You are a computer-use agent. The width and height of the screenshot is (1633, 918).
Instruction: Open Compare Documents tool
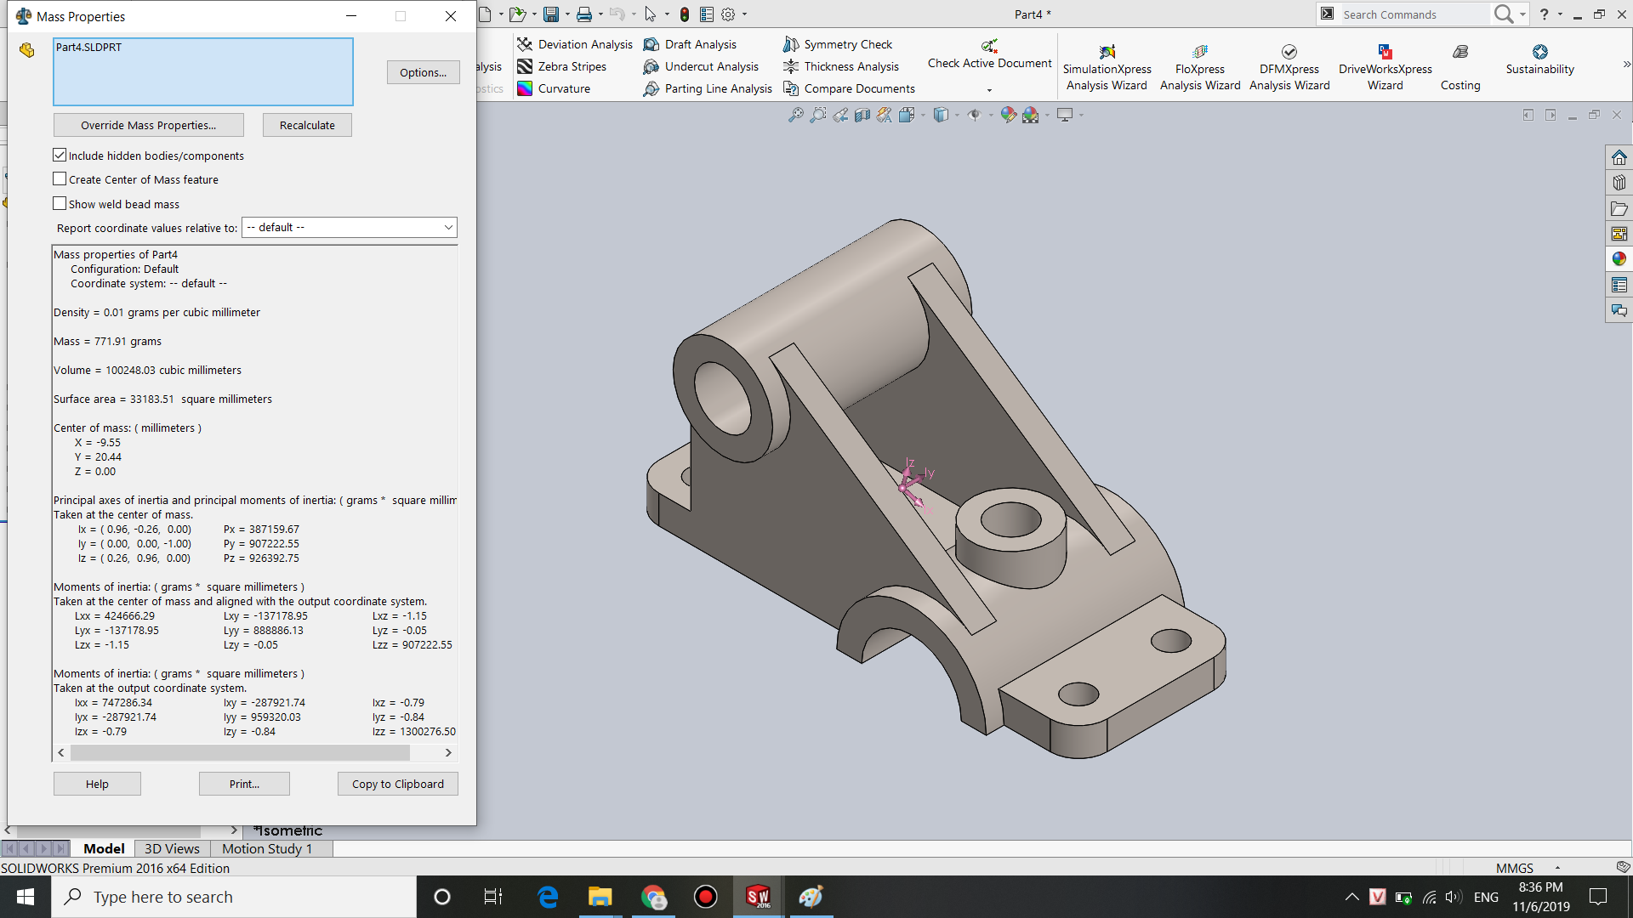(x=849, y=88)
